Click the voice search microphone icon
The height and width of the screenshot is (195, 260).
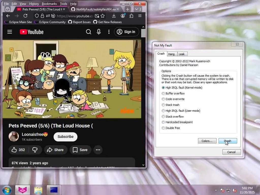pos(99,32)
